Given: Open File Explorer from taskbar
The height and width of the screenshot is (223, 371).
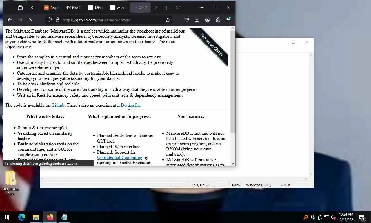Looking at the screenshot, I should pos(36,217).
